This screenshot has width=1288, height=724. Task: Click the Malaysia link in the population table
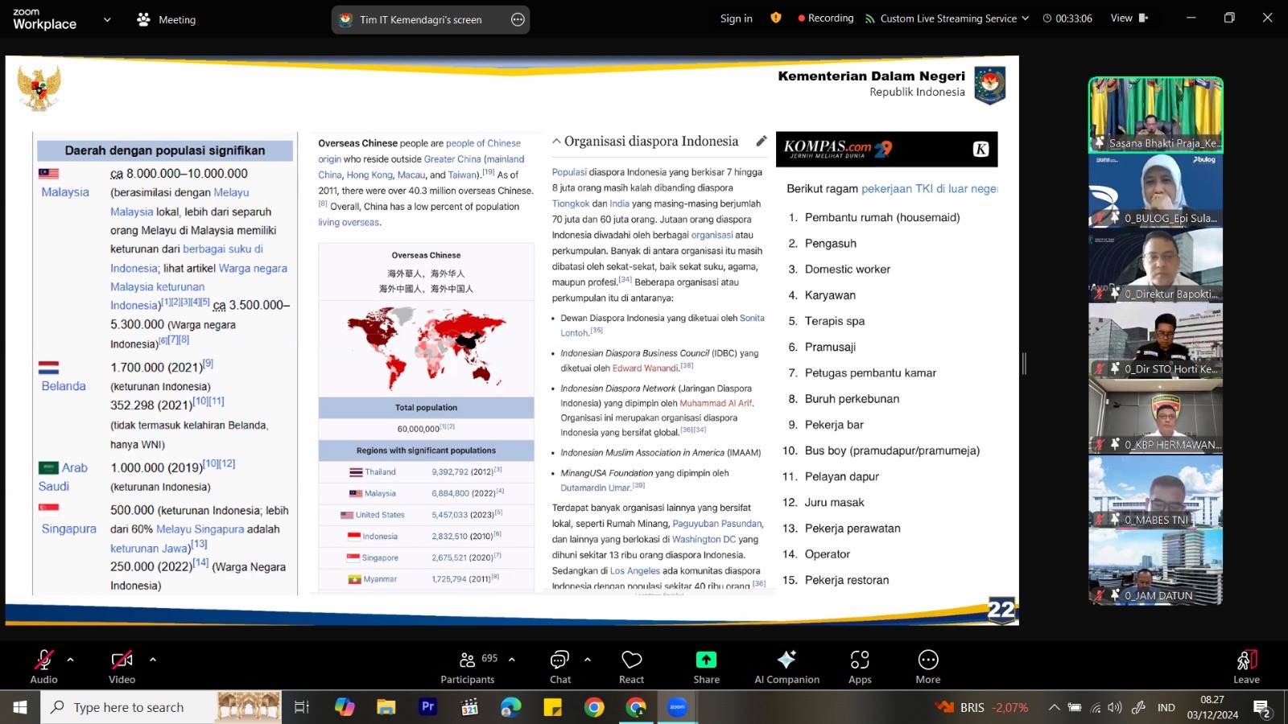(65, 192)
